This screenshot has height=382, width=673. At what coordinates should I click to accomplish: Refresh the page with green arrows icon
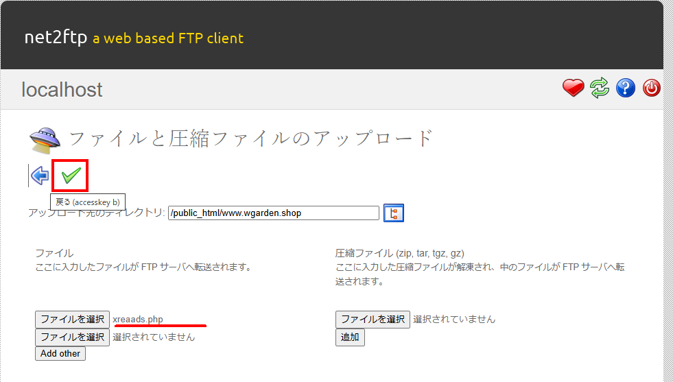click(x=599, y=88)
